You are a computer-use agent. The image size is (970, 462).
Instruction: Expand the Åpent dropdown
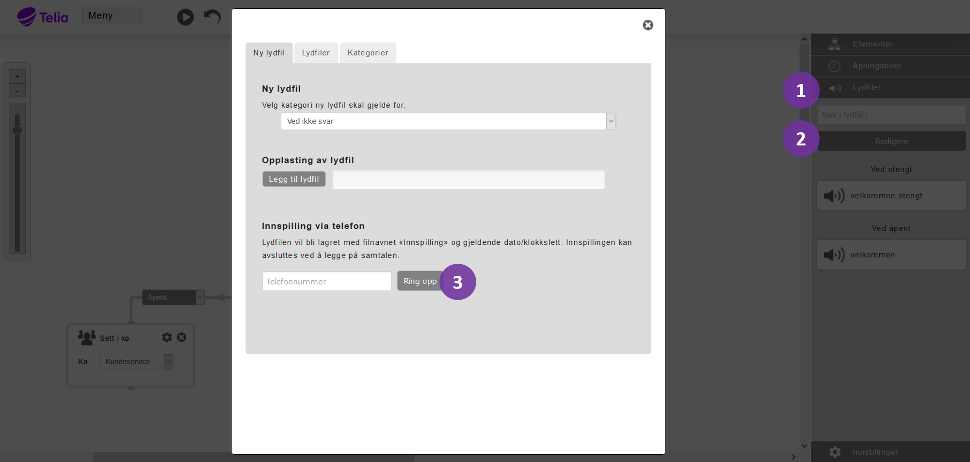pos(200,297)
